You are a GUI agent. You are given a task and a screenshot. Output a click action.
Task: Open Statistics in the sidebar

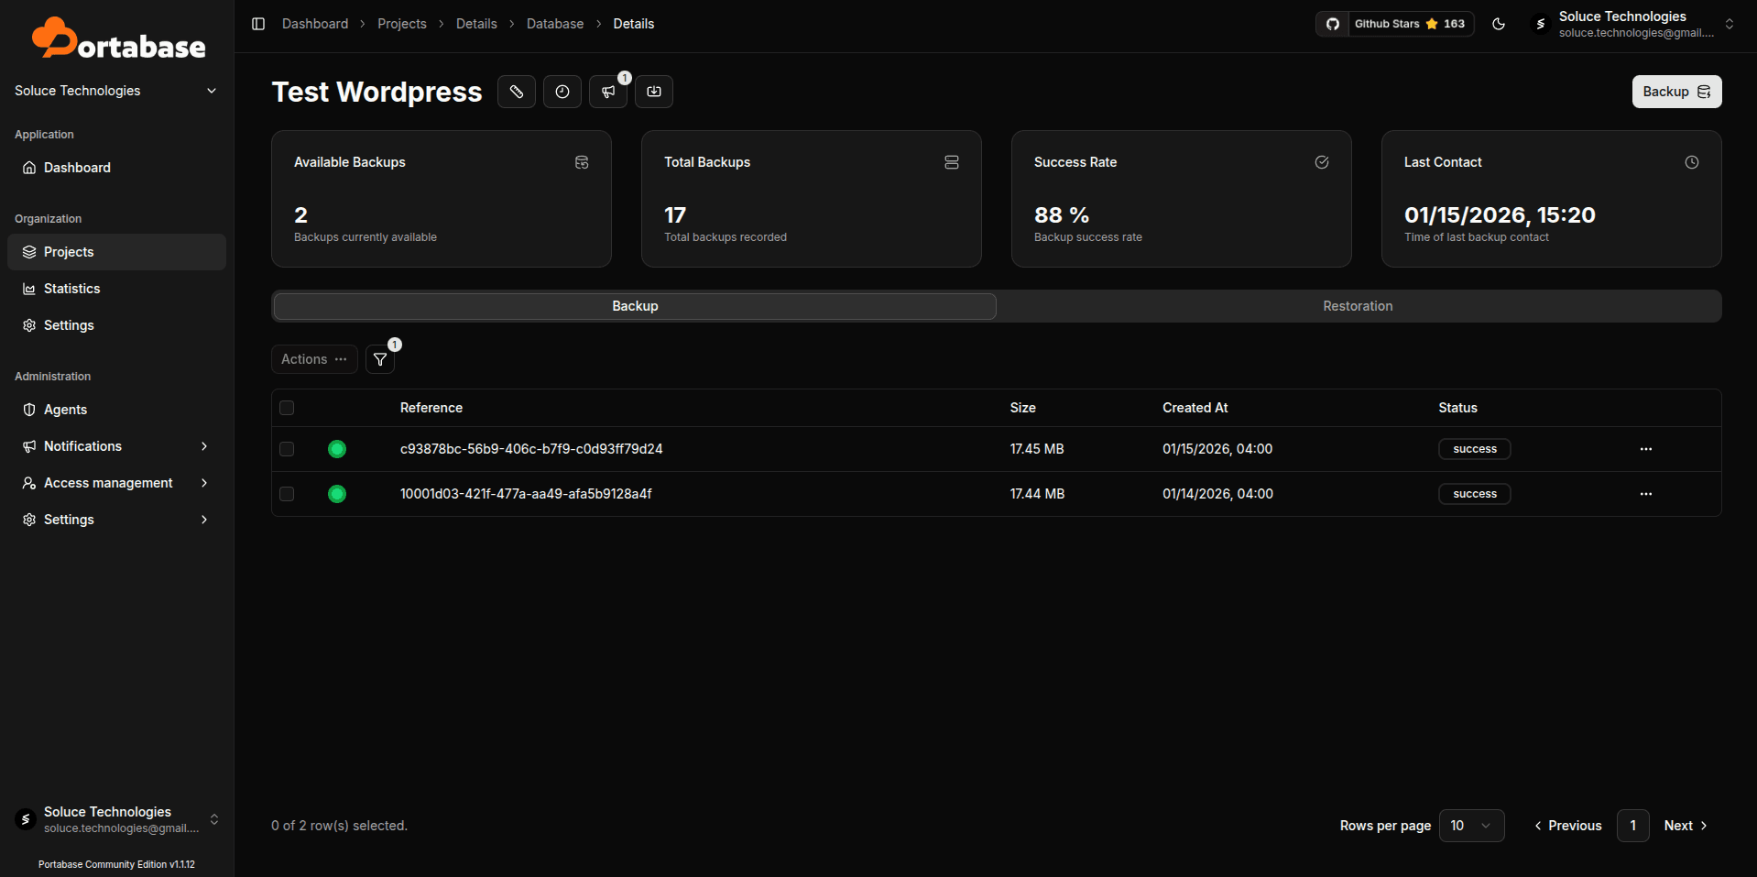tap(71, 289)
